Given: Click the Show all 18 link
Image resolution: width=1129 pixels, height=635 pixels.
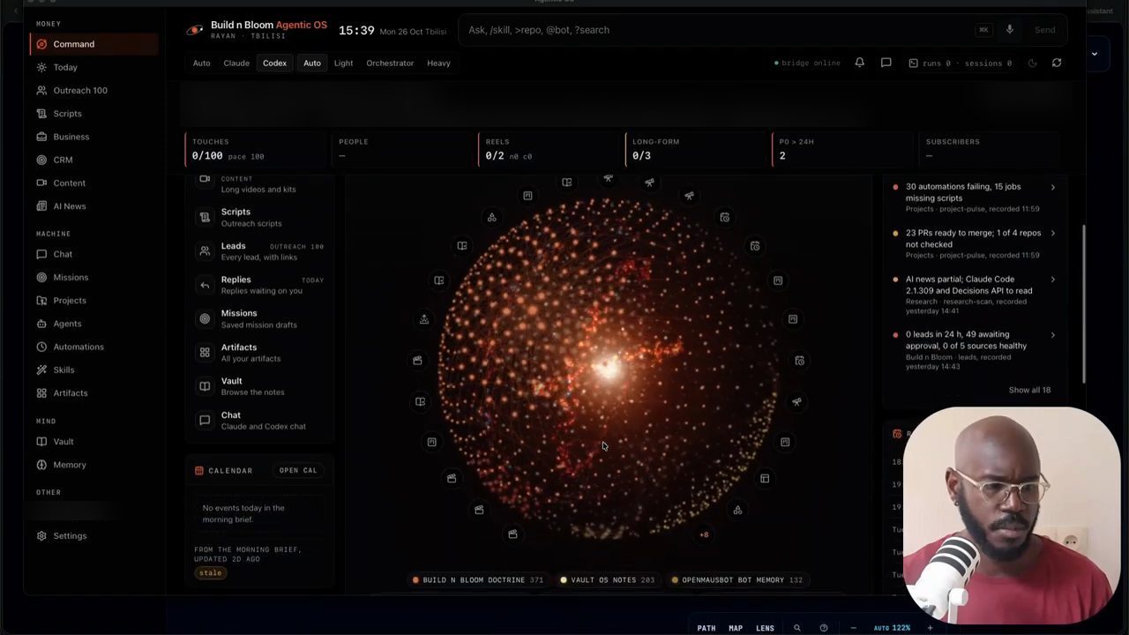Looking at the screenshot, I should [1029, 390].
